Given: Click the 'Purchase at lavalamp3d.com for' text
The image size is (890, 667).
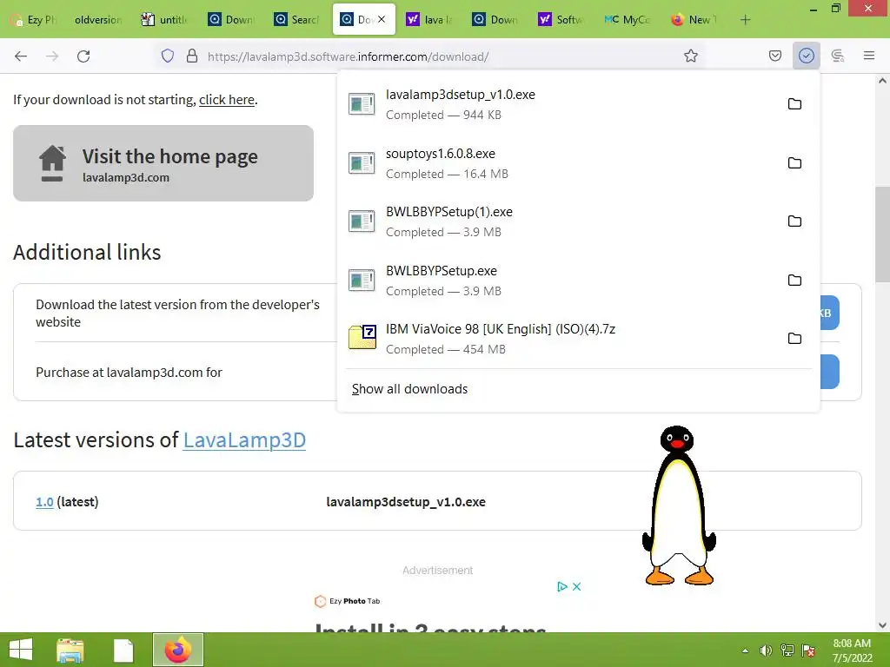Looking at the screenshot, I should pos(129,373).
